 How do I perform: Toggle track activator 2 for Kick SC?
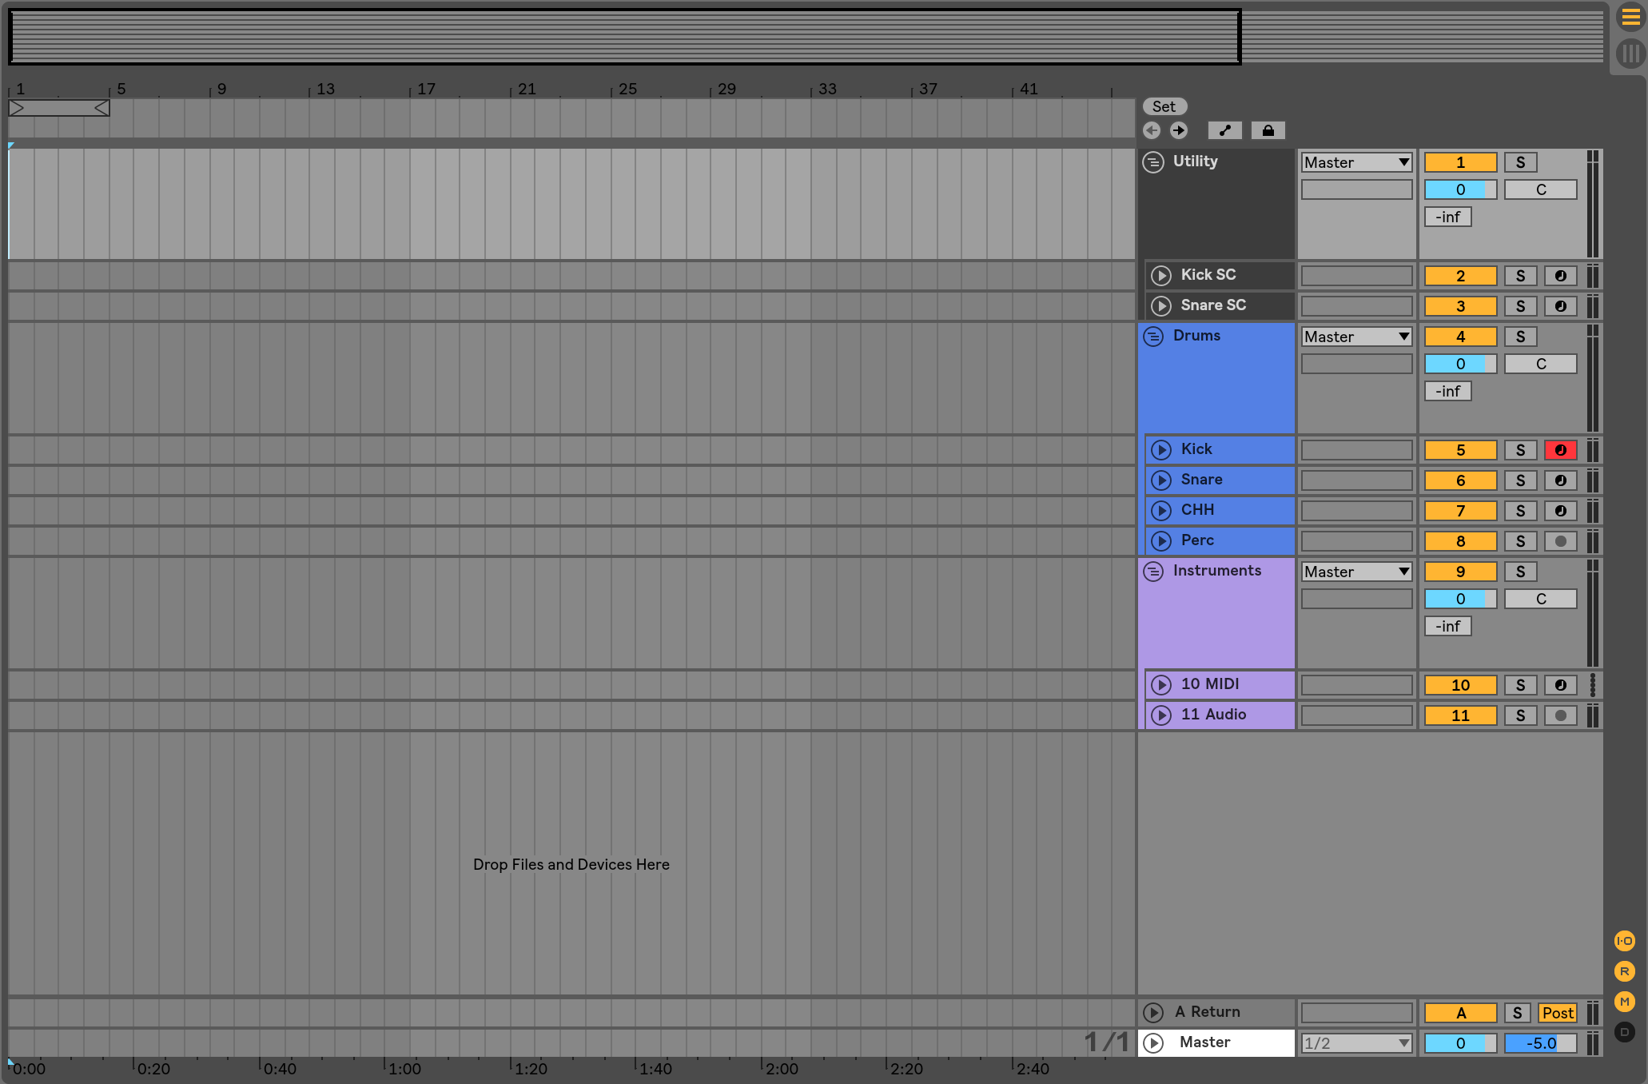pyautogui.click(x=1461, y=276)
